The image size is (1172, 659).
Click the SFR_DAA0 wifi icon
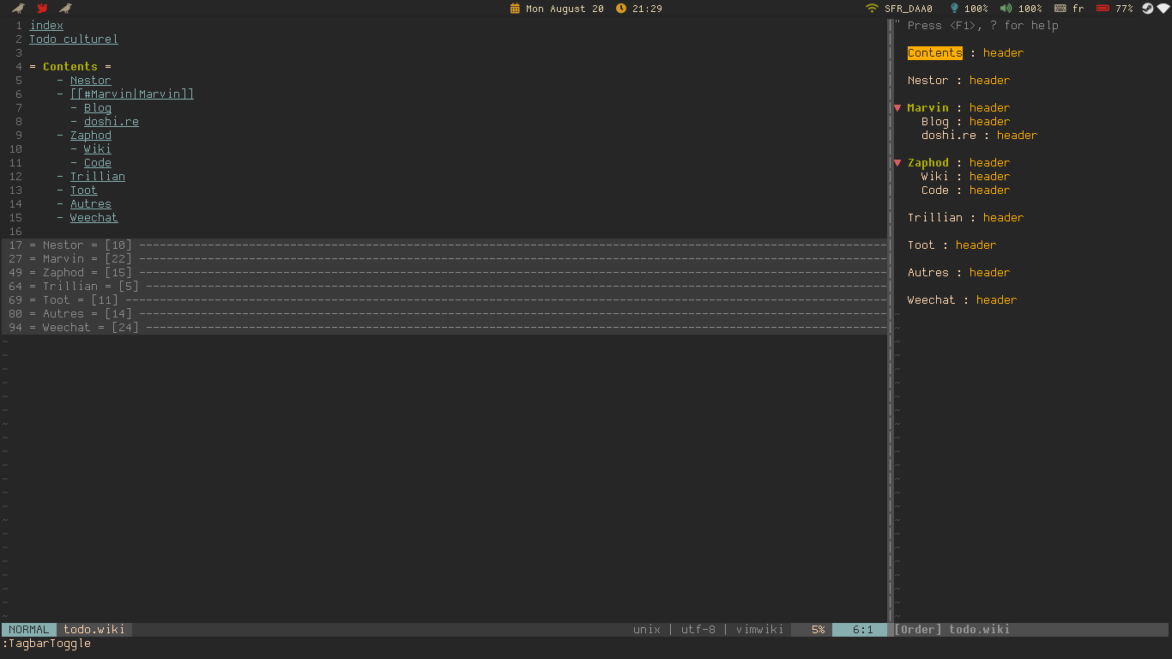872,9
